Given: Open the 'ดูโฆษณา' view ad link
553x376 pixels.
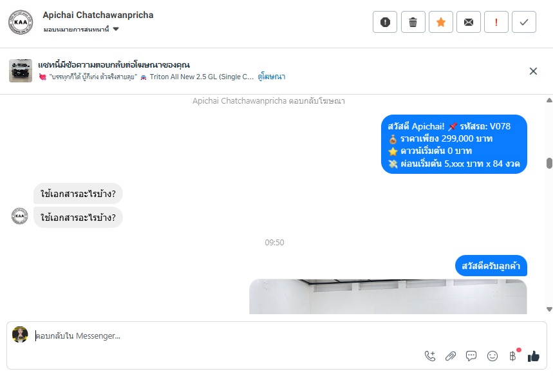Looking at the screenshot, I should (x=271, y=77).
